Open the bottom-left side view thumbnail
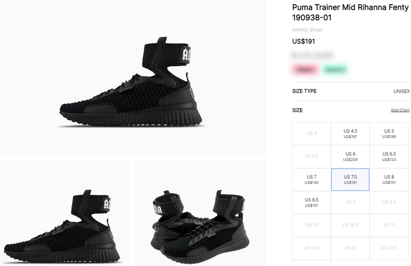Screen dimensions: 411x266 [64, 214]
